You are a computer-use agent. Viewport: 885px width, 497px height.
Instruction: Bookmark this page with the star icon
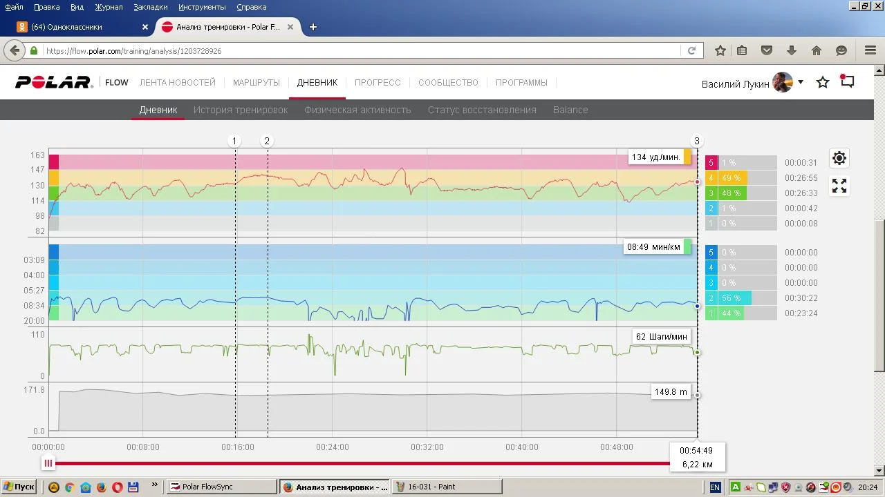click(720, 50)
